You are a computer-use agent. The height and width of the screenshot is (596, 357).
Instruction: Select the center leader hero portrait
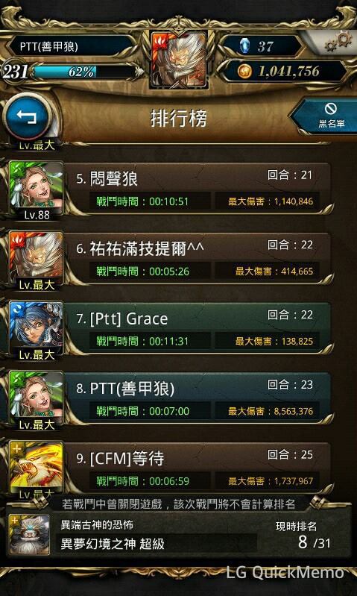point(179,60)
